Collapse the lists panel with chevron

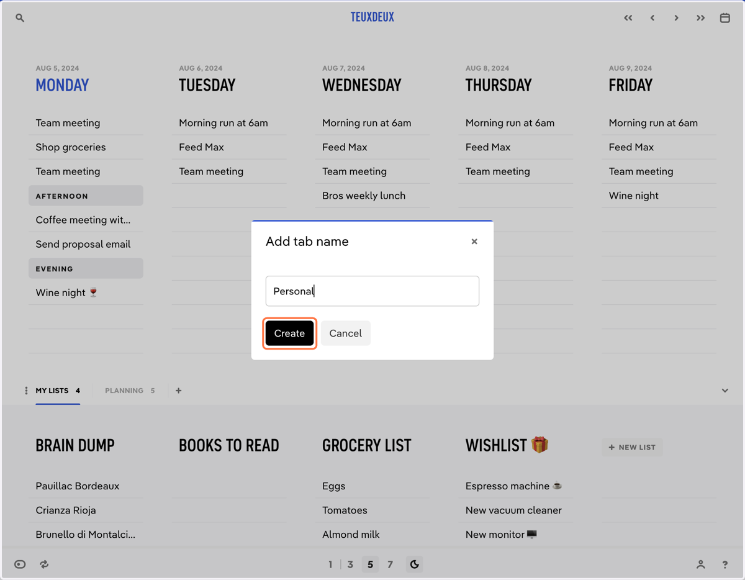pos(725,391)
